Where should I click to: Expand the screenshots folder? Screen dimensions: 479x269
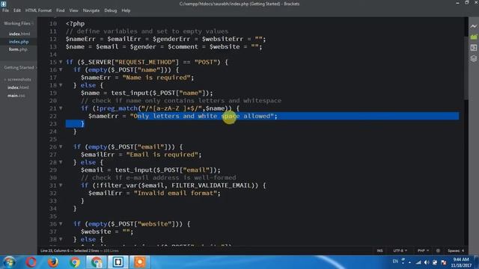[17, 79]
